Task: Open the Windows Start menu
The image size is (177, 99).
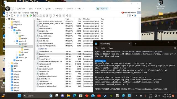Action: point(19,96)
